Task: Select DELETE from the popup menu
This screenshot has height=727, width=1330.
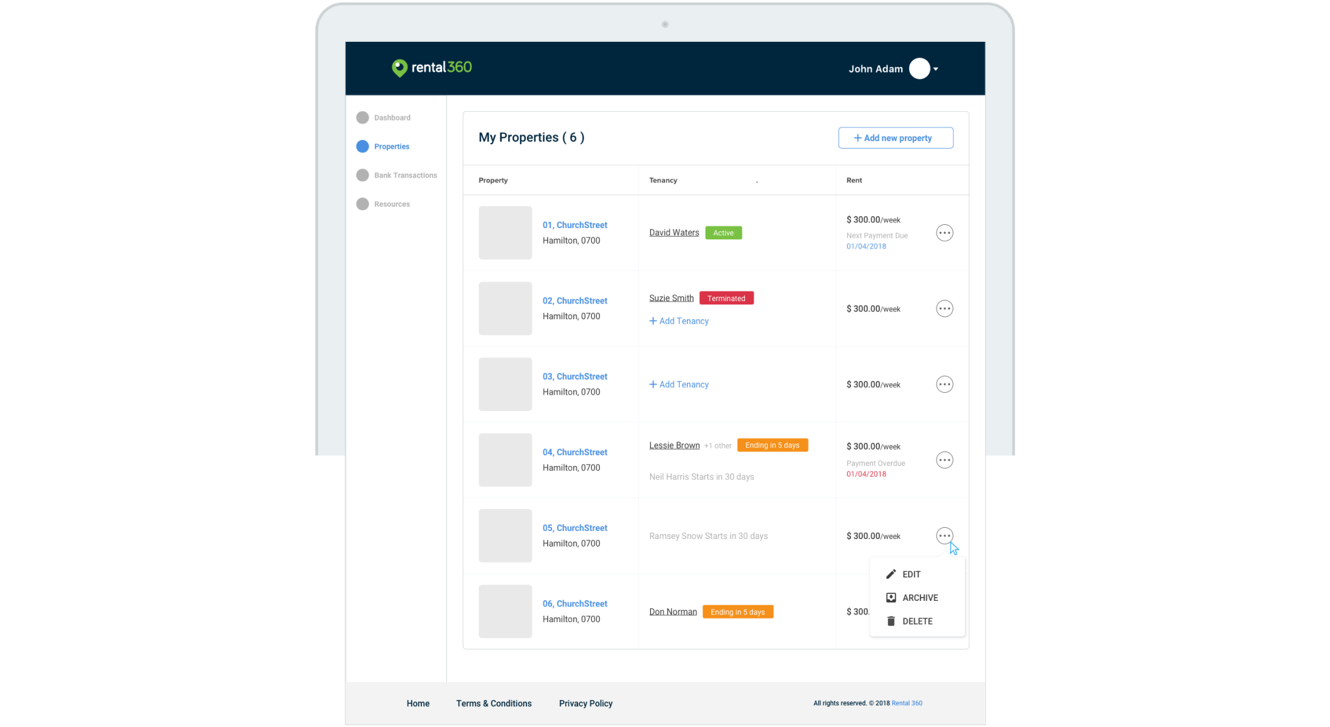Action: (917, 621)
